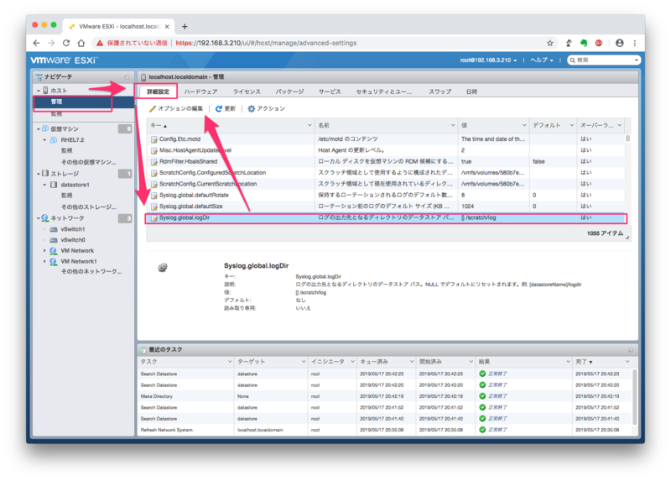Click the pencil Edit option icon
671x481 pixels.
[x=152, y=109]
